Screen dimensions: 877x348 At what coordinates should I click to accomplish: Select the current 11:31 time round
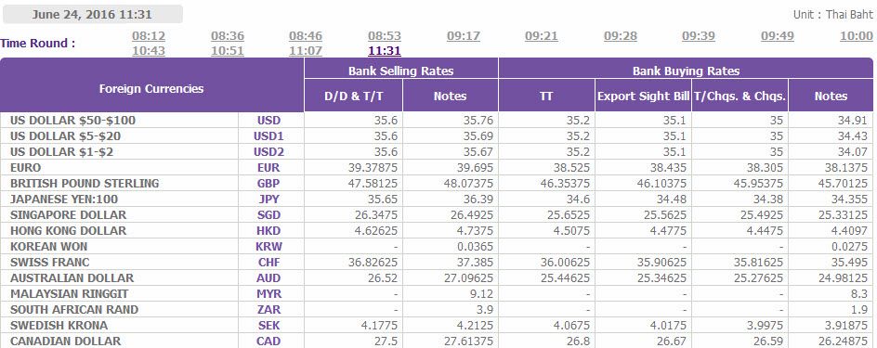pos(385,51)
